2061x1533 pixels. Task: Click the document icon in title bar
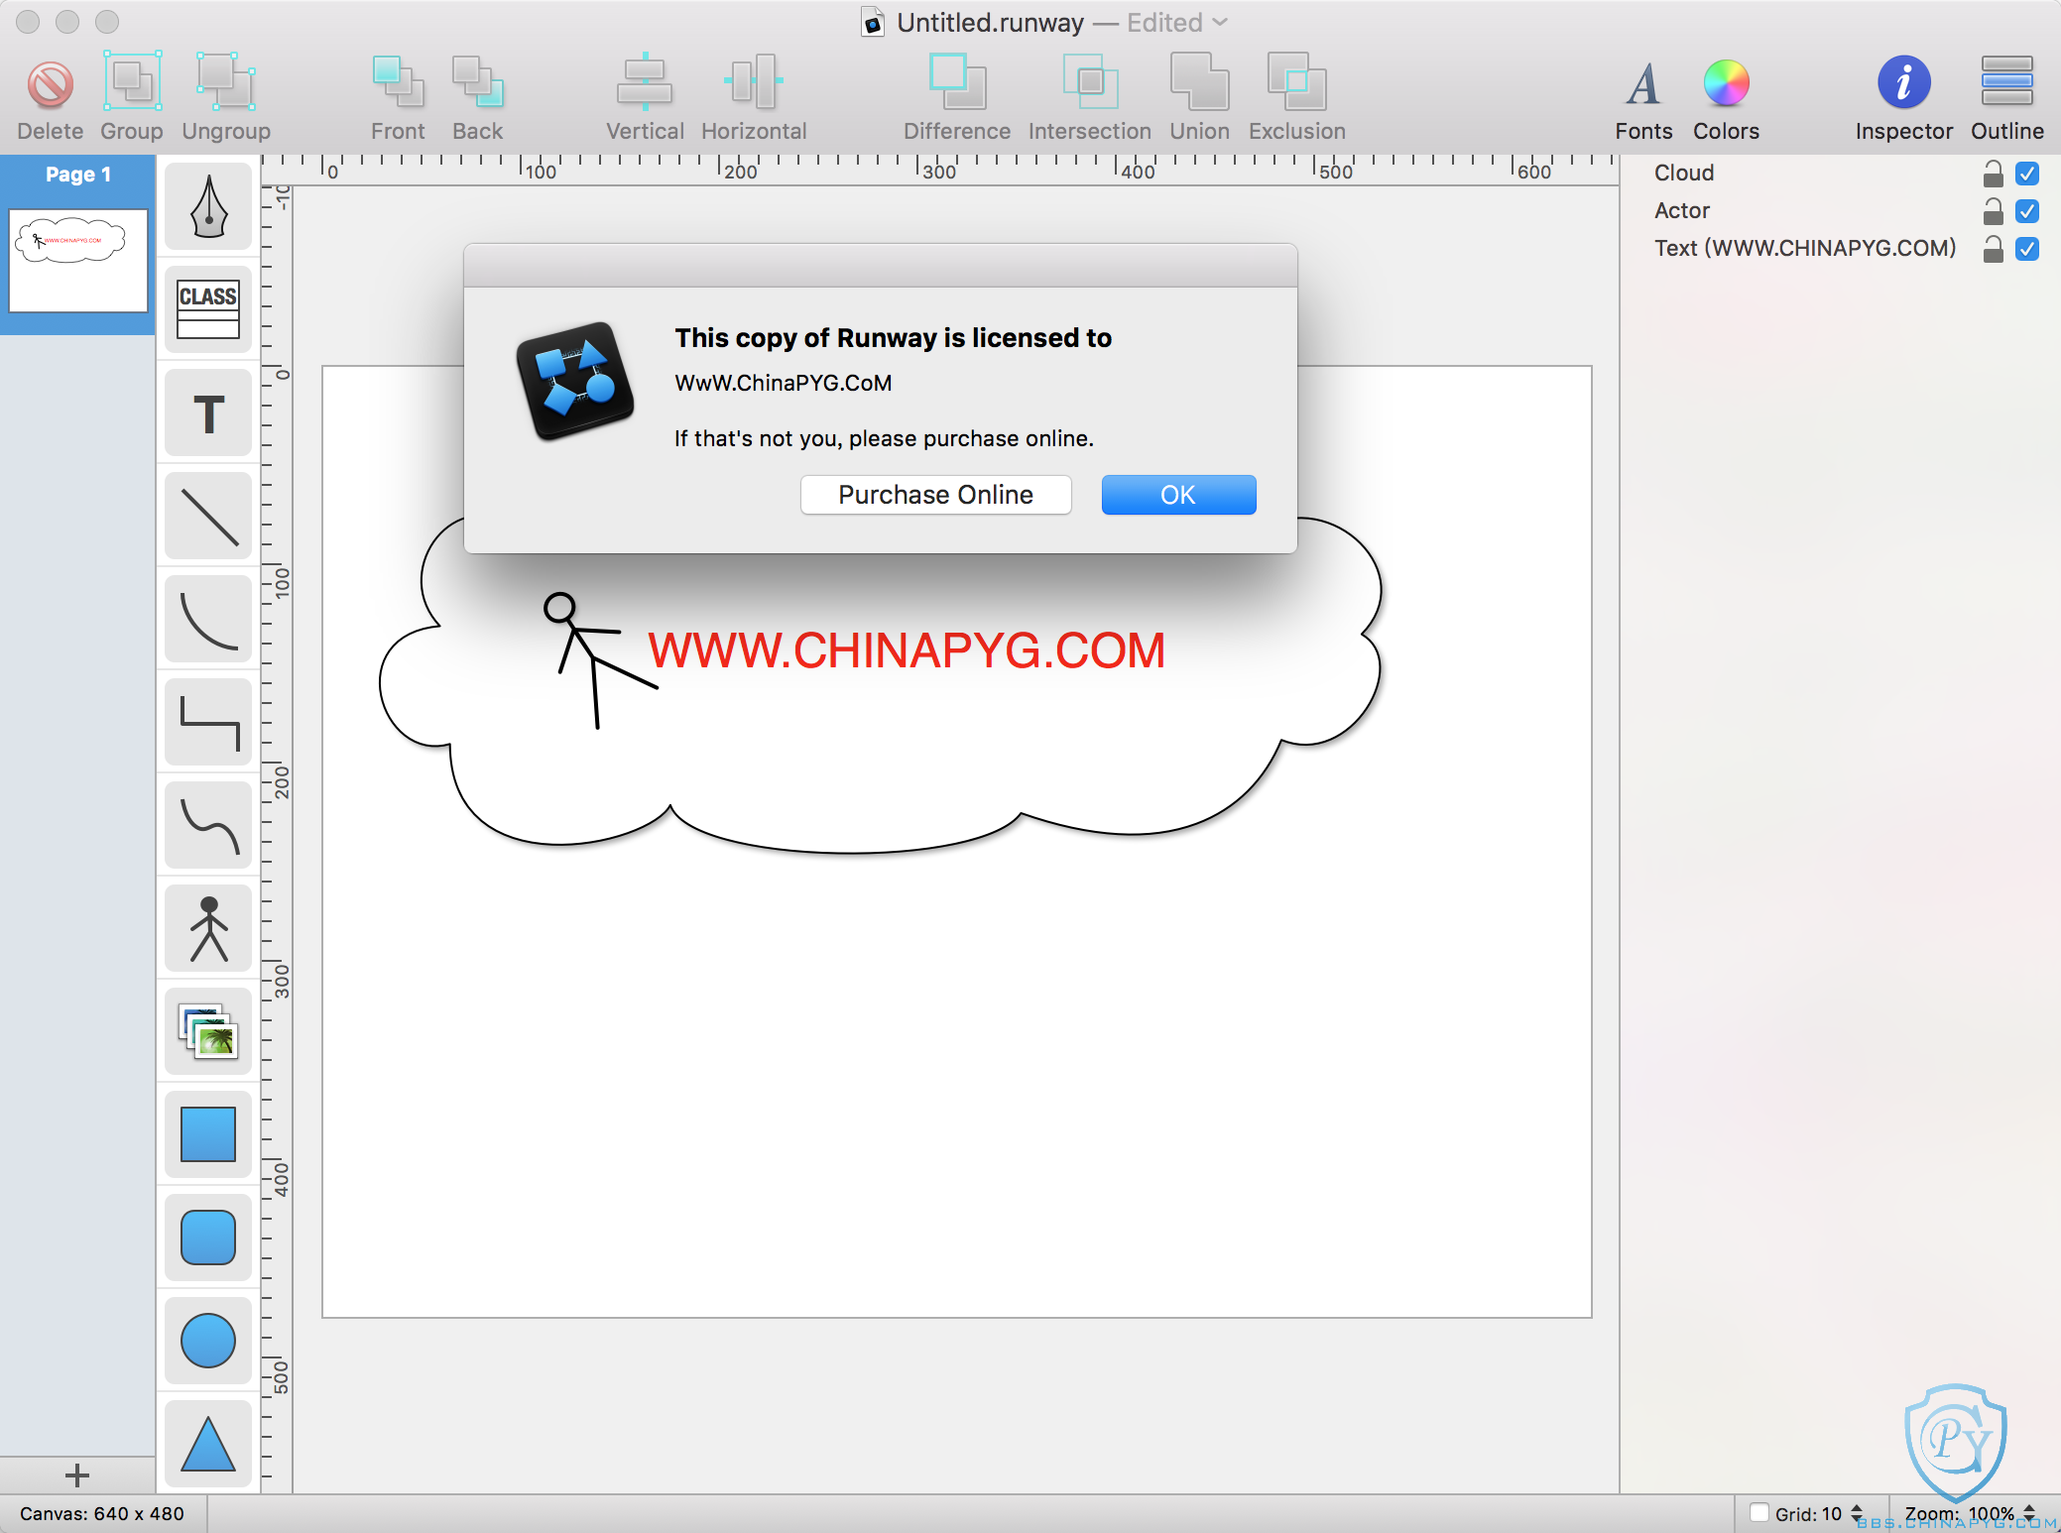coord(873,23)
